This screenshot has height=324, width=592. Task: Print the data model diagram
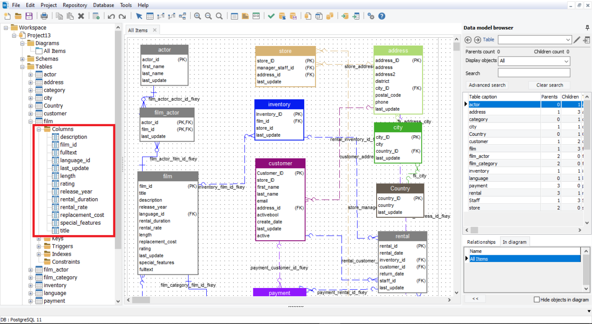click(x=44, y=16)
